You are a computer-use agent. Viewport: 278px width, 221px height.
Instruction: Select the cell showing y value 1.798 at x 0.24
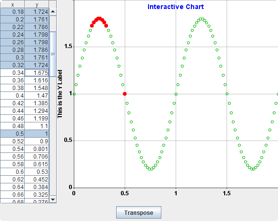click(x=37, y=35)
